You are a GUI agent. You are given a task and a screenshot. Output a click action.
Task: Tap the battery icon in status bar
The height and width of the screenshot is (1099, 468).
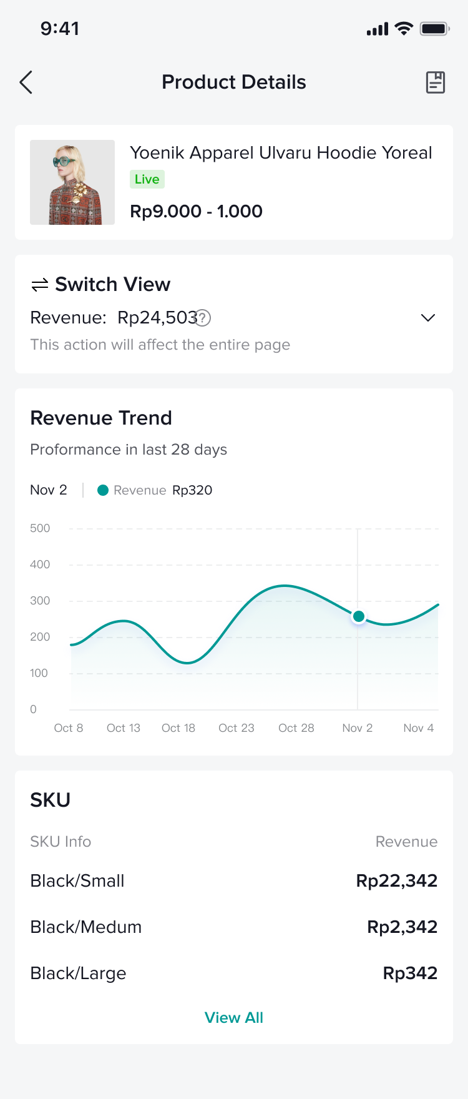point(434,29)
